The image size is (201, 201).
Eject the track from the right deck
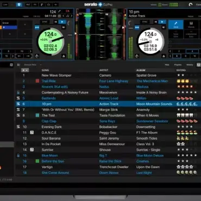(164, 56)
